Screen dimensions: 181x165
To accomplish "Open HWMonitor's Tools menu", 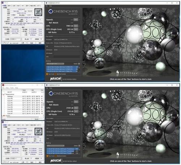I will click(x=12, y=88).
